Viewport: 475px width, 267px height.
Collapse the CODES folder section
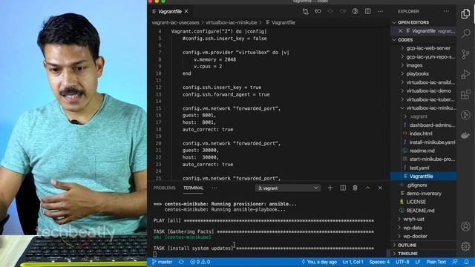pos(405,39)
